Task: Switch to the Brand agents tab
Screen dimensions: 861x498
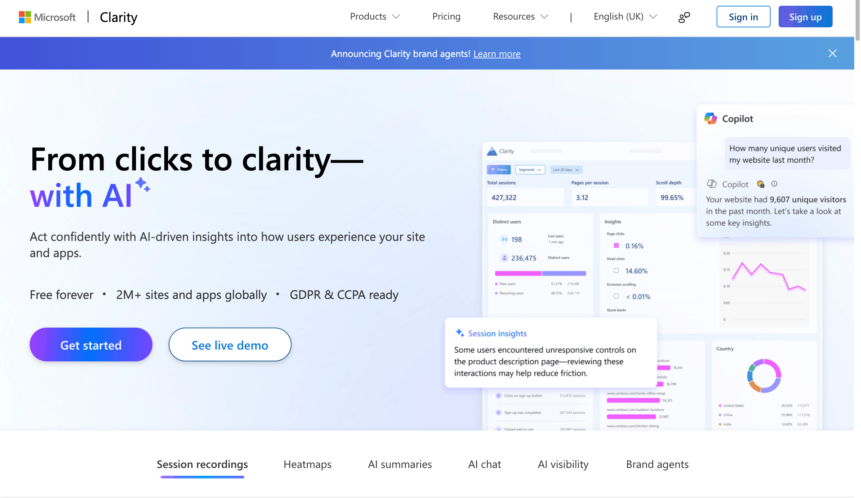Action: point(657,464)
